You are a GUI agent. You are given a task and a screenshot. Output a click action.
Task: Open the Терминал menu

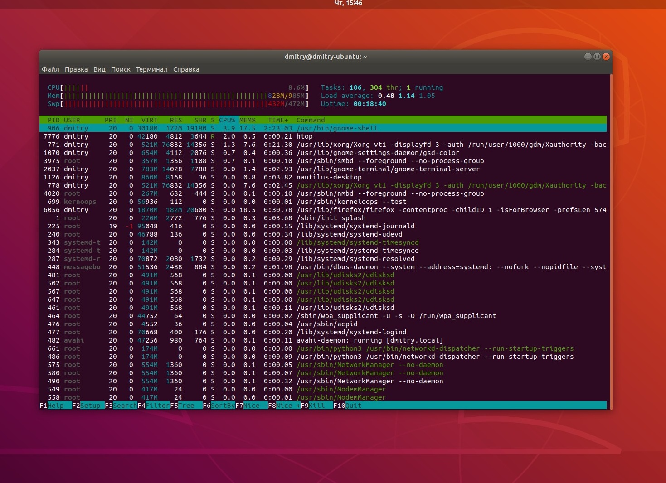coord(151,69)
